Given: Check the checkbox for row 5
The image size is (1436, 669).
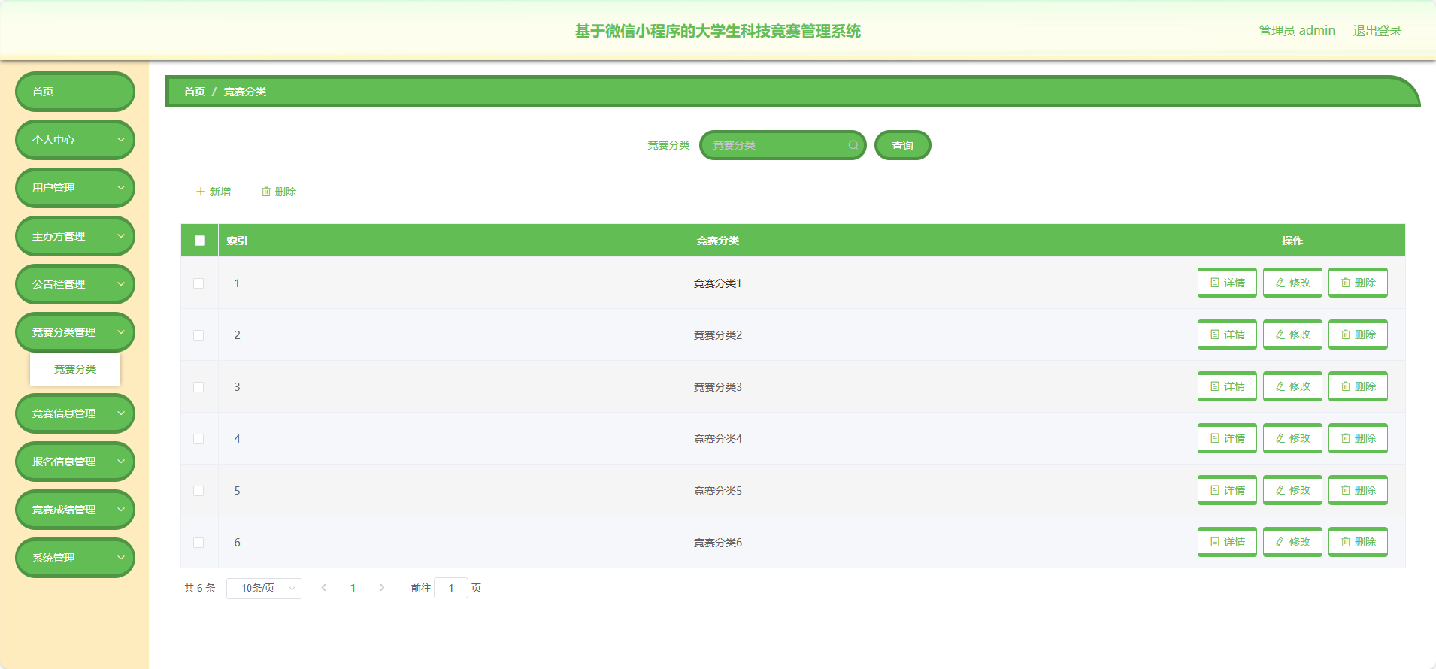Looking at the screenshot, I should pos(198,491).
